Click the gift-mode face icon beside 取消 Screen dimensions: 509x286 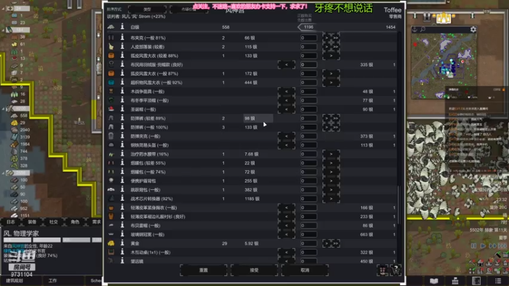(382, 269)
